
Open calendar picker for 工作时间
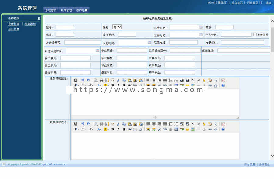201,35
